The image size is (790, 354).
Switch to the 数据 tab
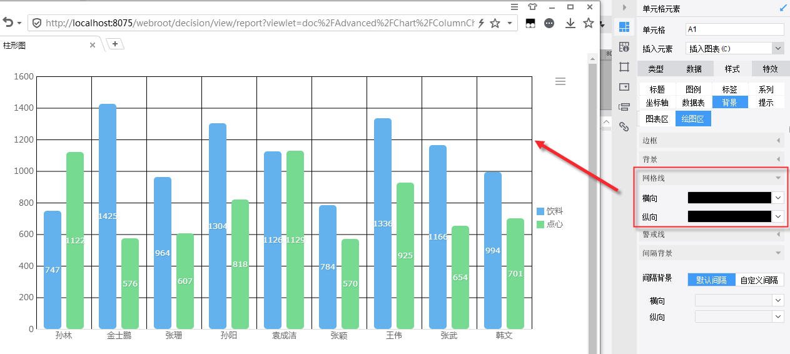(x=694, y=69)
